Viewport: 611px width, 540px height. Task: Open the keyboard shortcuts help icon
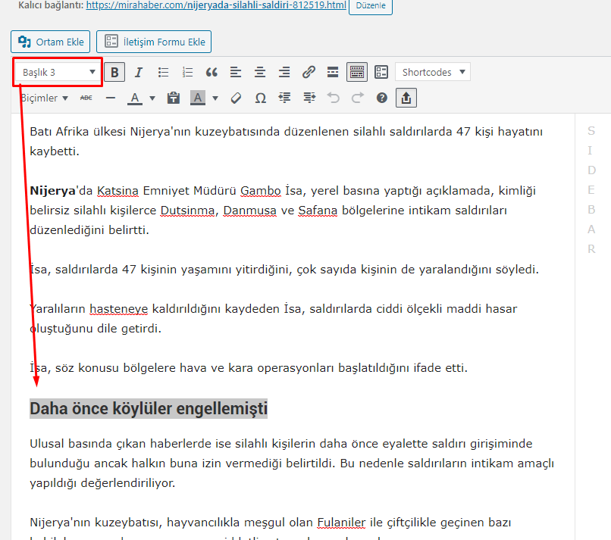[382, 98]
